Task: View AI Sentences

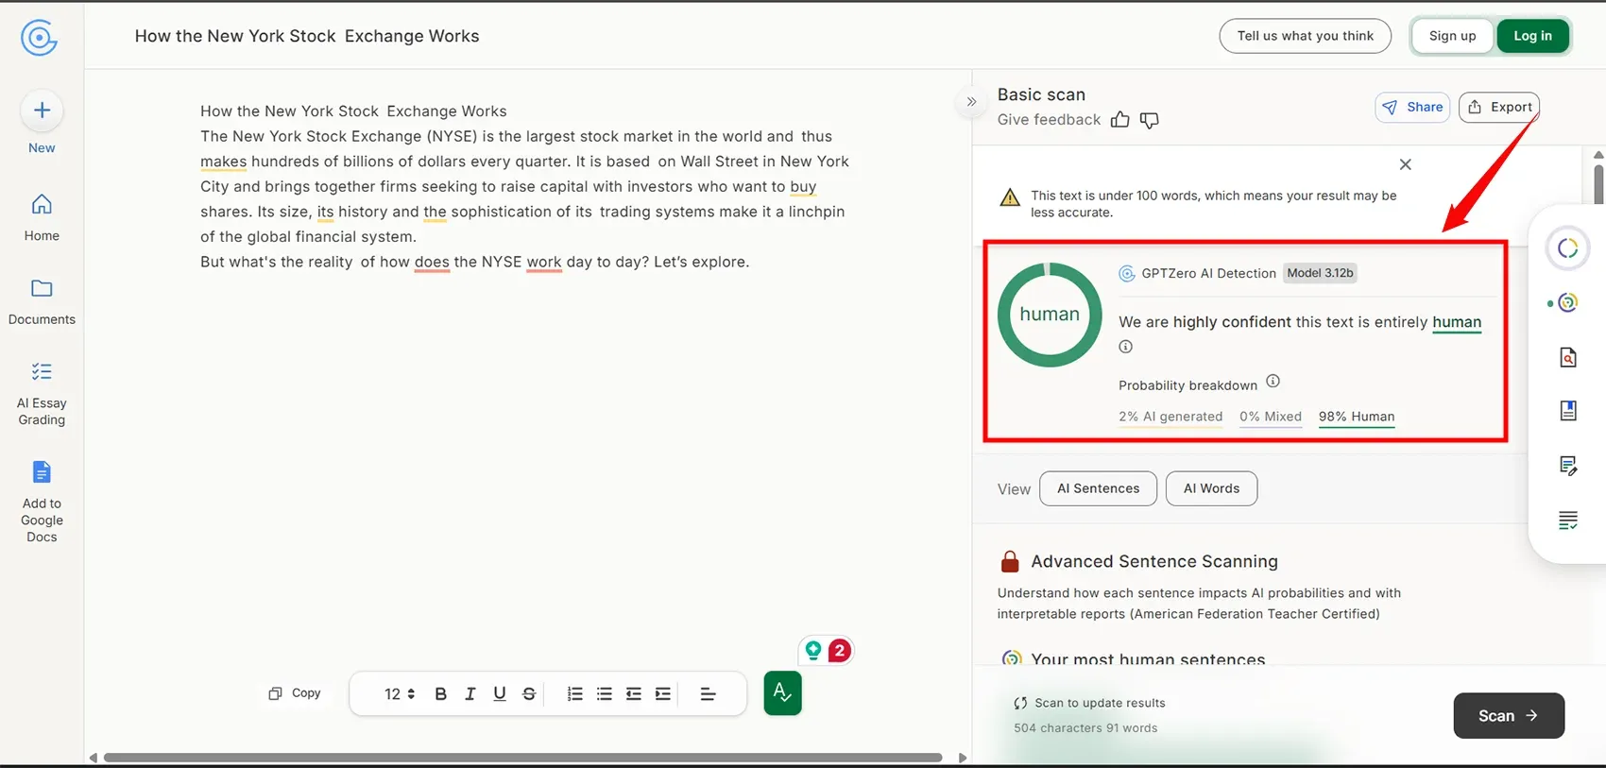Action: coord(1098,488)
